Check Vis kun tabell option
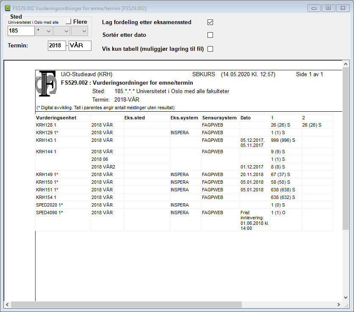This screenshot has width=354, height=312. coord(210,49)
